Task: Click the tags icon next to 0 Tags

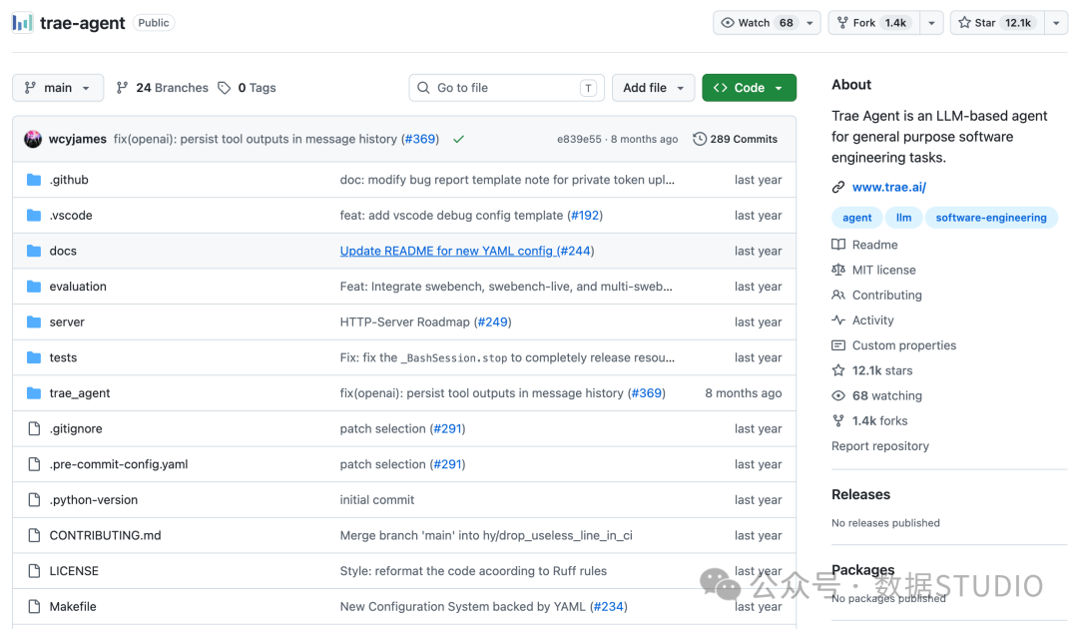Action: click(x=225, y=88)
